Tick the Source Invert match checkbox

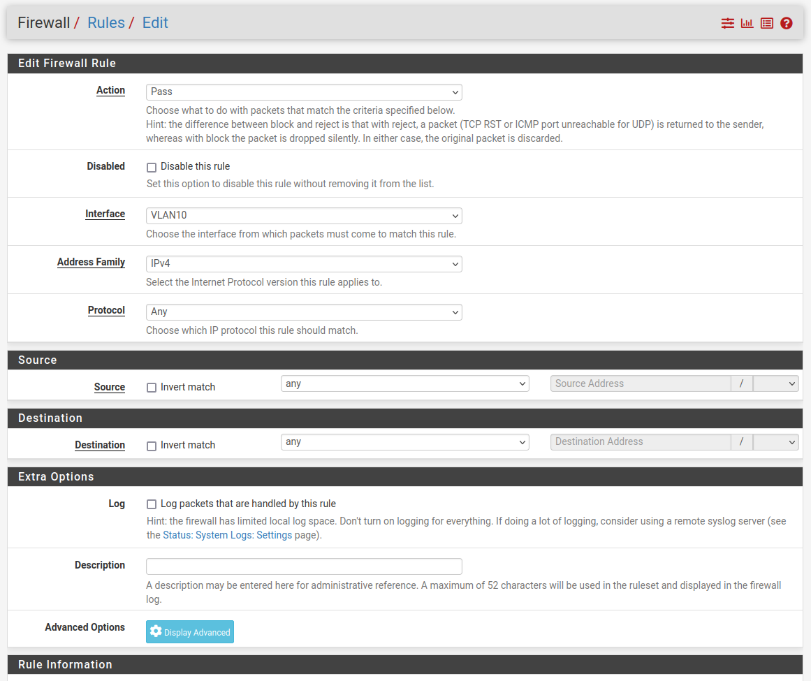click(152, 388)
